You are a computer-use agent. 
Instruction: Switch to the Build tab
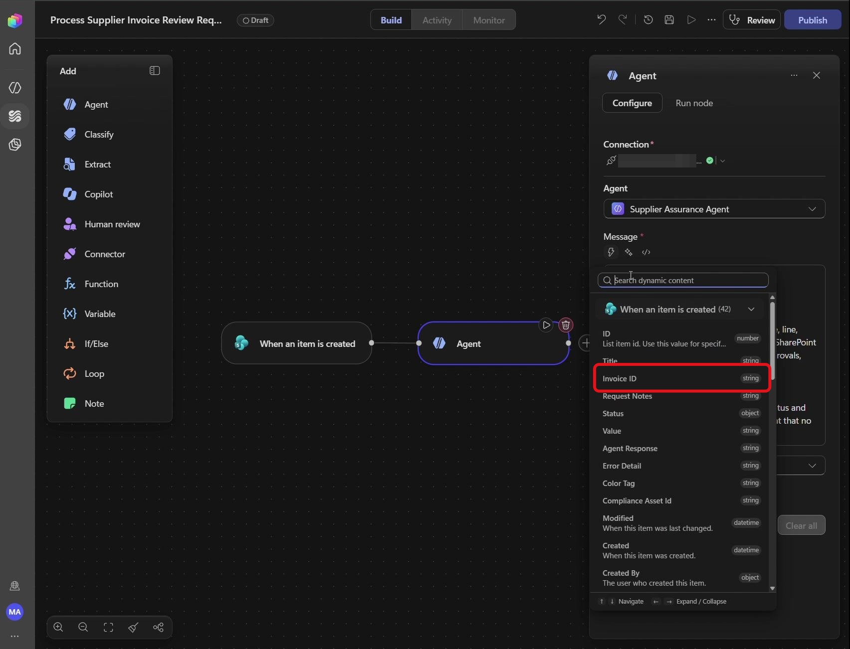pos(391,20)
